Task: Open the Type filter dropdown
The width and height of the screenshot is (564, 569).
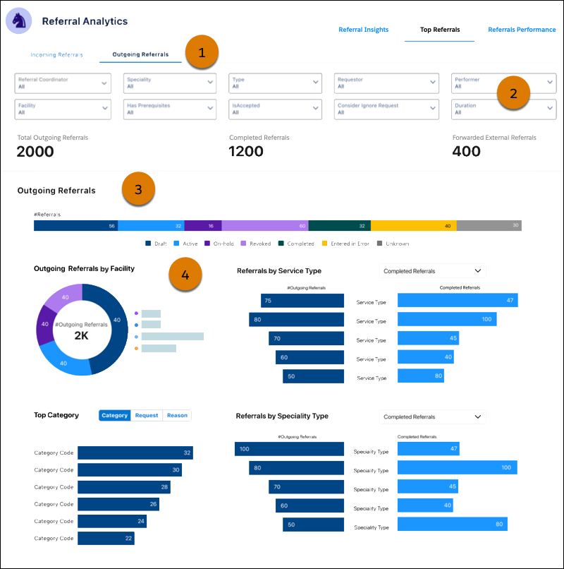Action: (x=275, y=83)
